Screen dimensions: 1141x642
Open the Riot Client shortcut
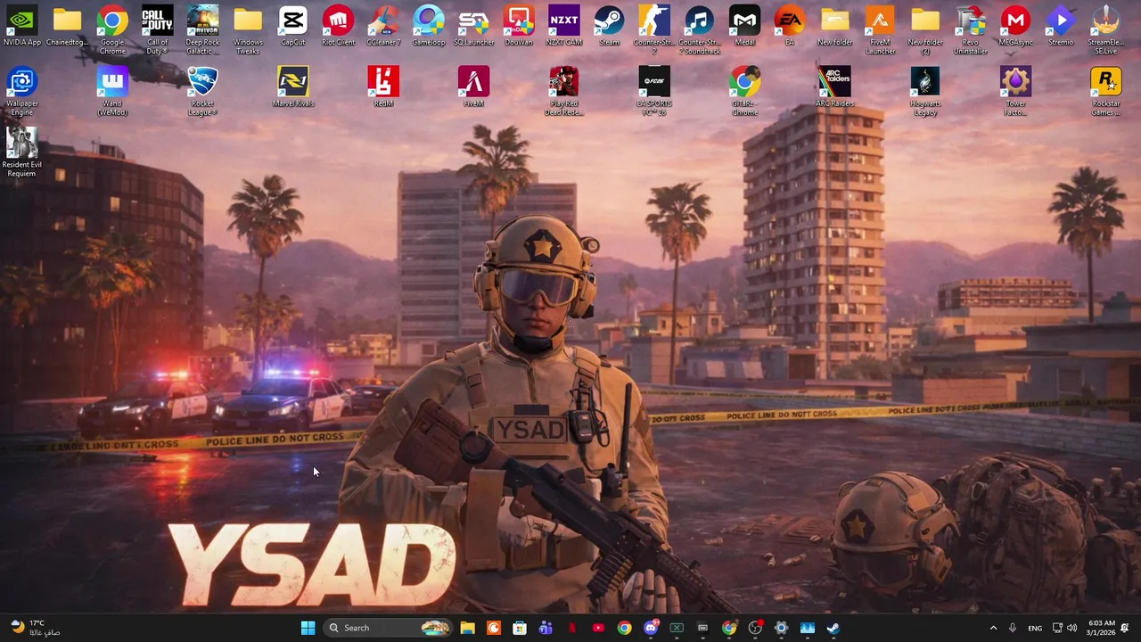[x=338, y=26]
